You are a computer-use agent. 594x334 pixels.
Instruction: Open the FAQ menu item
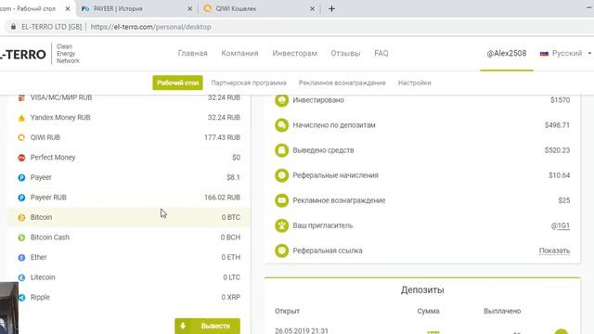(381, 54)
